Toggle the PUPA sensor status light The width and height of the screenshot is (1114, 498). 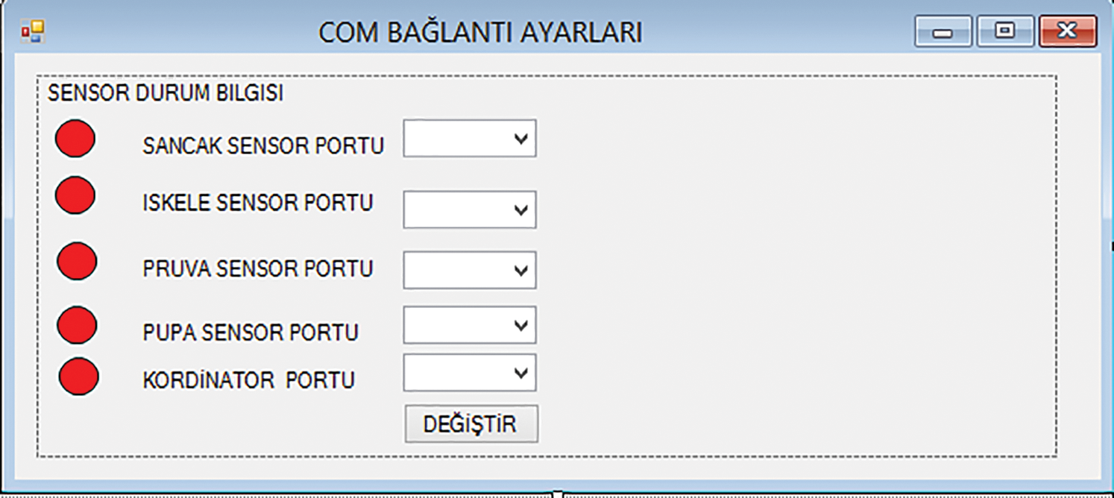[76, 326]
